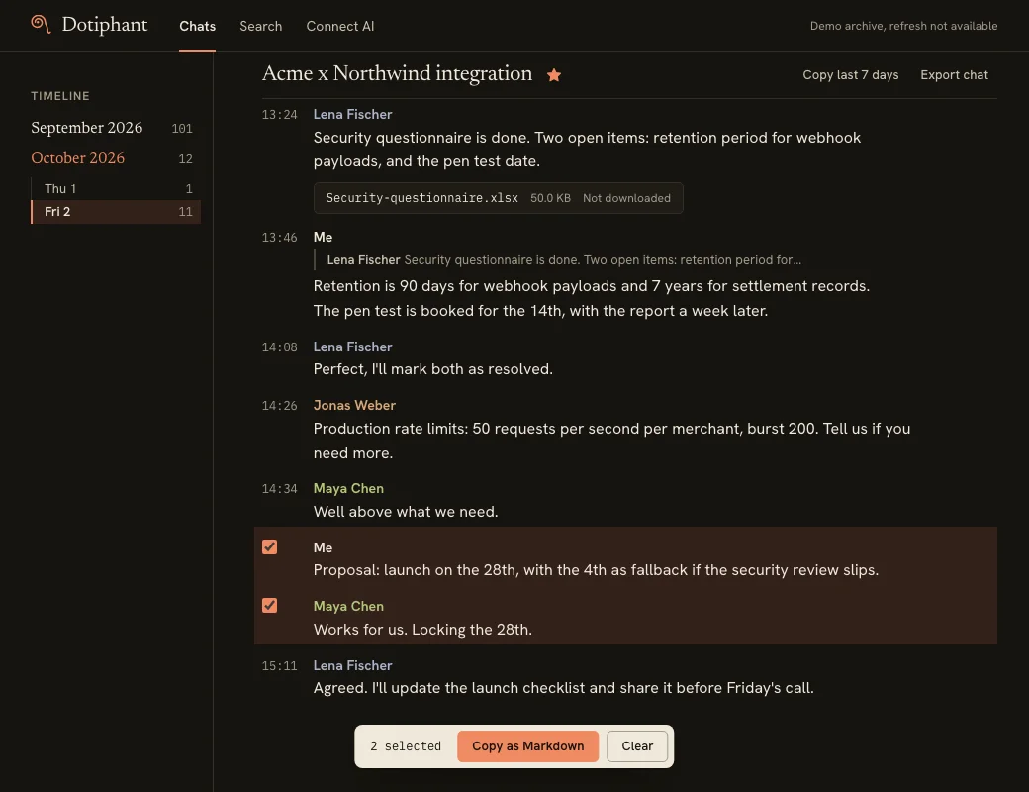Click the 'Production rate limits' message text
1029x792 pixels.
[x=611, y=441]
